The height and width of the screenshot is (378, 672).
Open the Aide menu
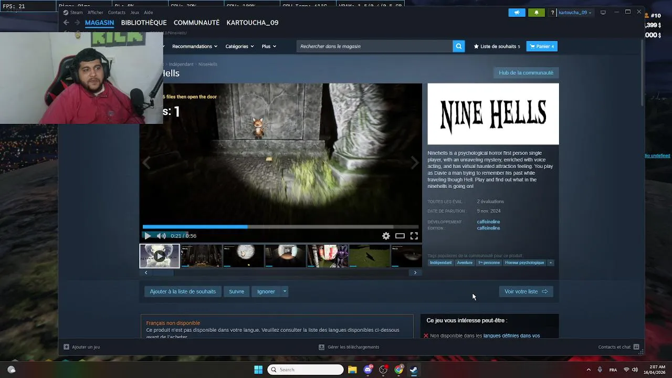149,13
